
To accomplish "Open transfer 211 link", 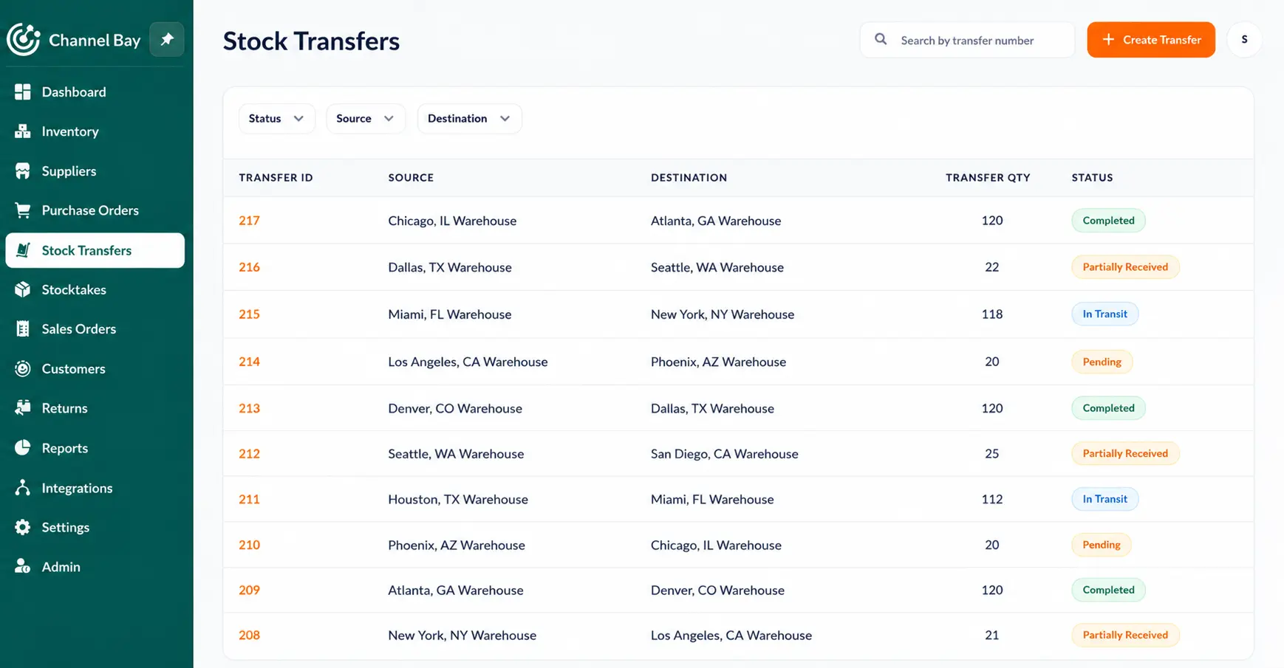I will click(249, 500).
